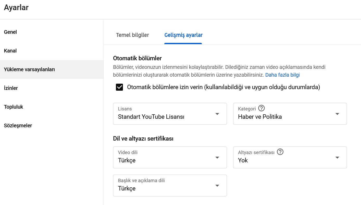
Task: Open the Kanal settings section
Action: click(x=10, y=51)
